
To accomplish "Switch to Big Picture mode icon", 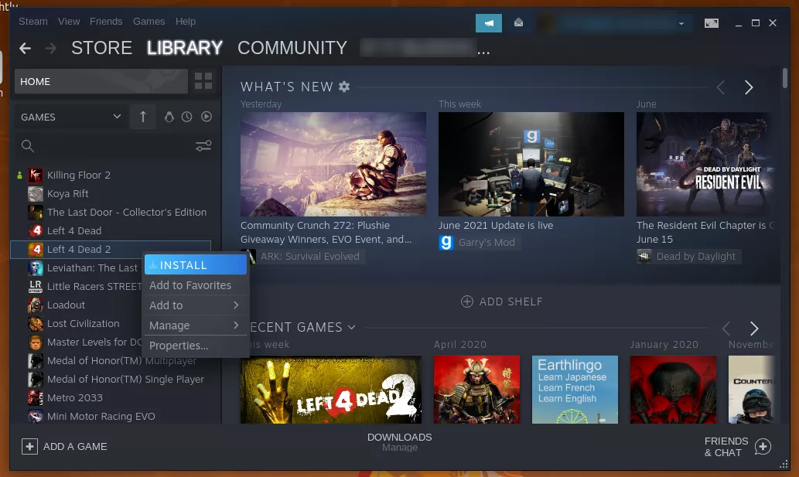I will coord(712,23).
